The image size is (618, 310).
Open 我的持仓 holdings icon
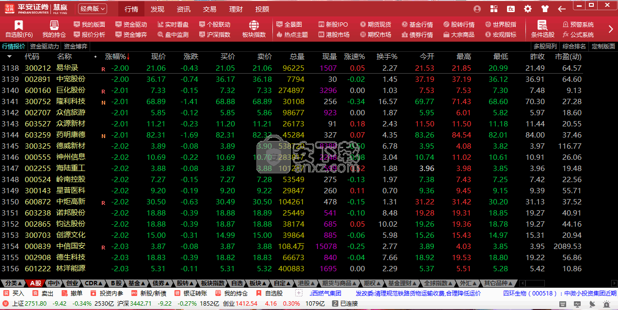point(54,29)
